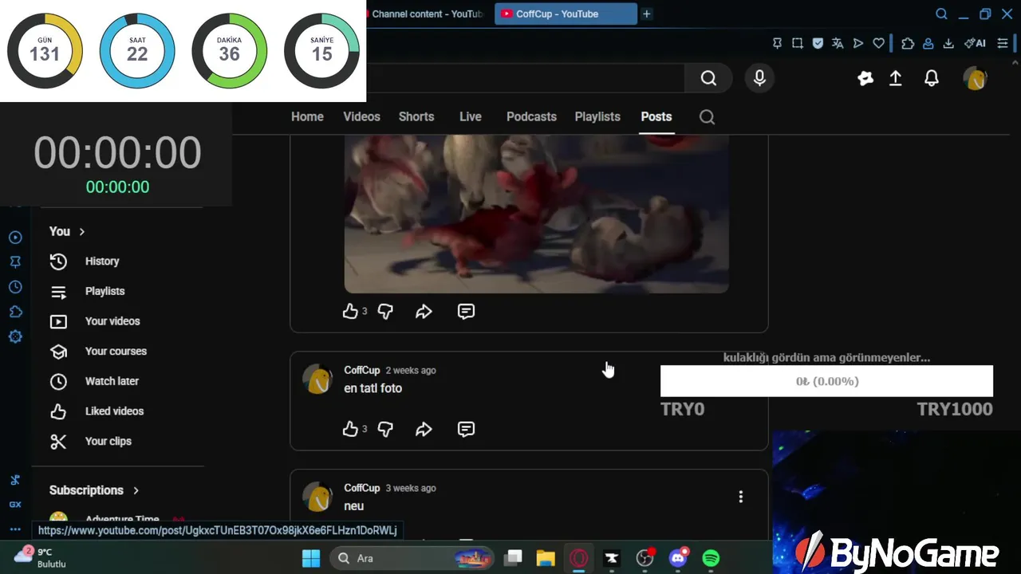Click CoffCup name on '2 weeks ago' post
The height and width of the screenshot is (574, 1021).
[x=361, y=370]
